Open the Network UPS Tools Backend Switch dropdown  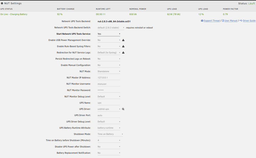point(111,28)
